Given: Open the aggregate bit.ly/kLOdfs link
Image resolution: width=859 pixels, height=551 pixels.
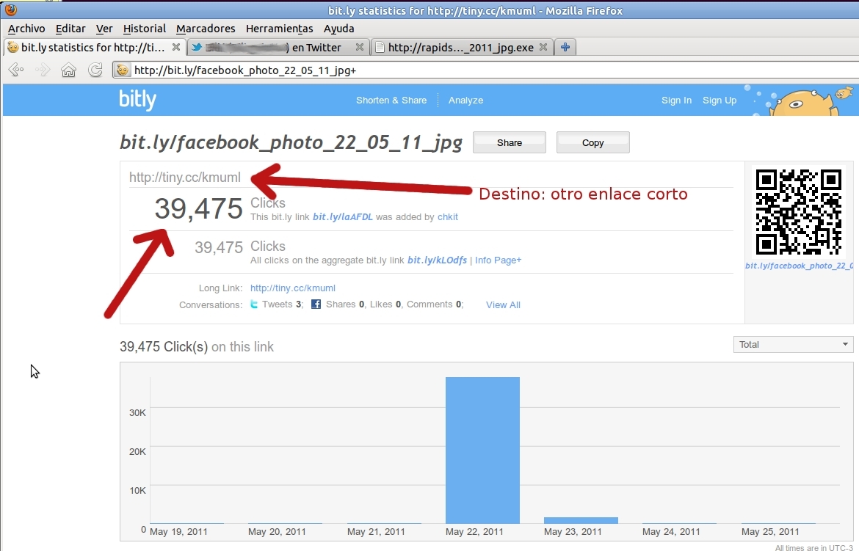Looking at the screenshot, I should tap(437, 260).
